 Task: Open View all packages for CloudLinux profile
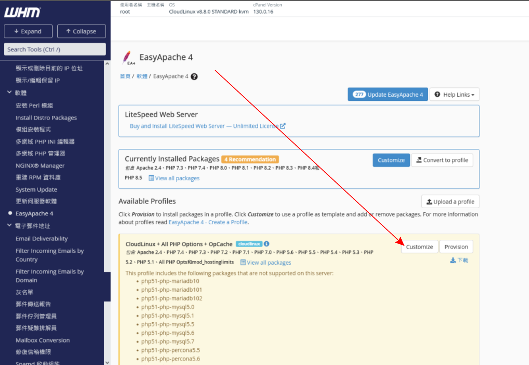266,263
